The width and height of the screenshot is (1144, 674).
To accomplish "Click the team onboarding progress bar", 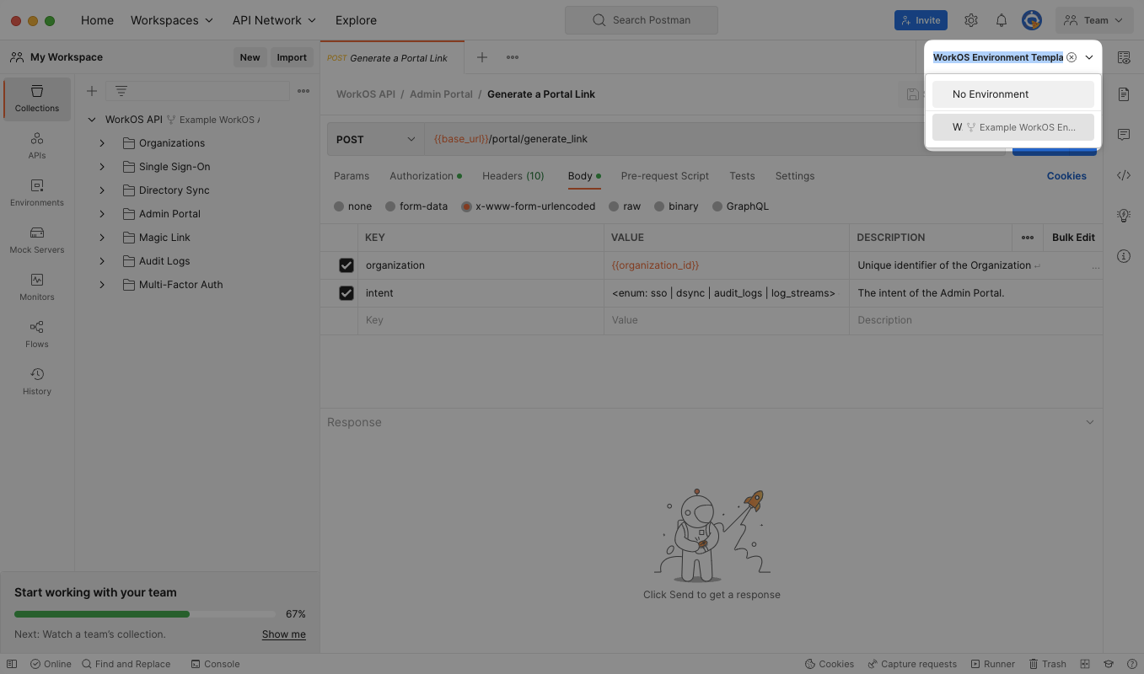I will (x=143, y=613).
